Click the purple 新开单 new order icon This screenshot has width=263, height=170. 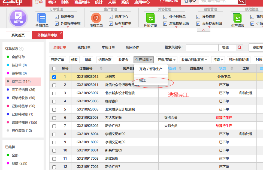18,18
